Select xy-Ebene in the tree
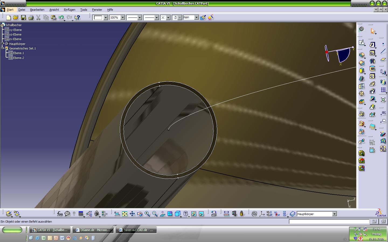 pos(15,30)
